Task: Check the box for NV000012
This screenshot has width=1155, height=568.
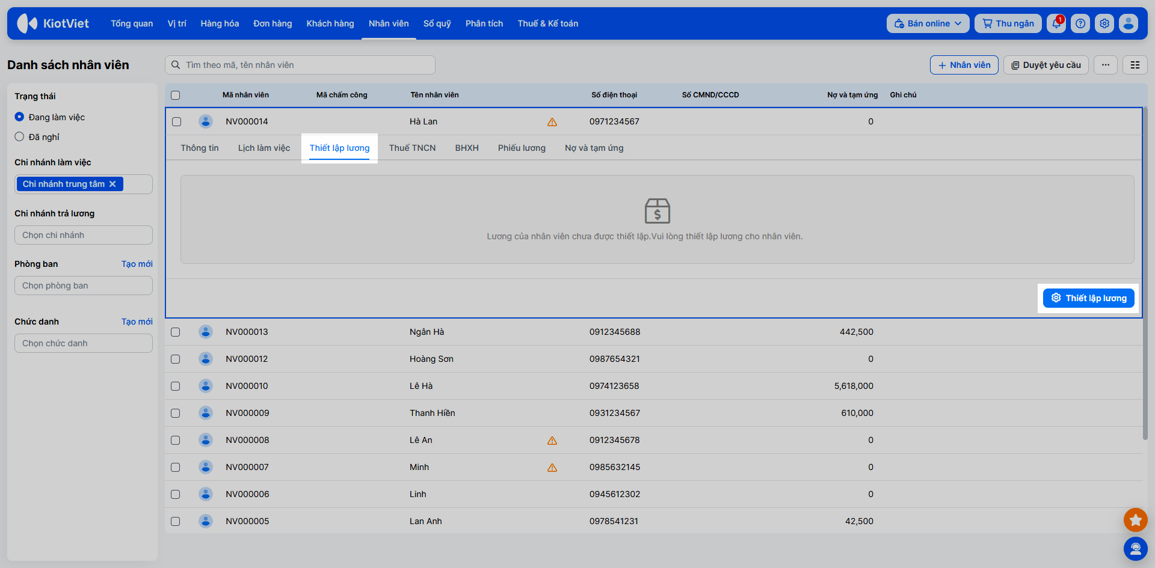Action: [x=176, y=359]
